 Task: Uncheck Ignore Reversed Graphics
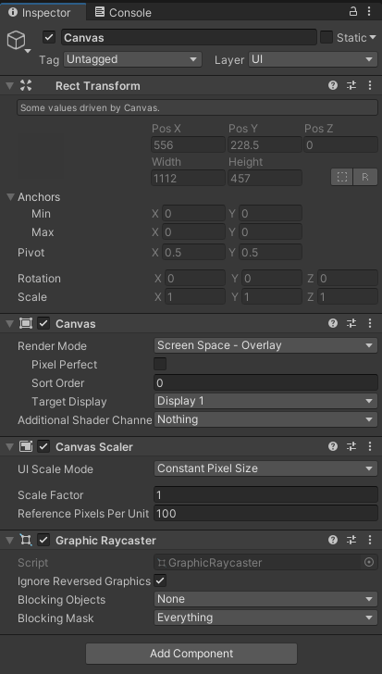click(x=160, y=580)
